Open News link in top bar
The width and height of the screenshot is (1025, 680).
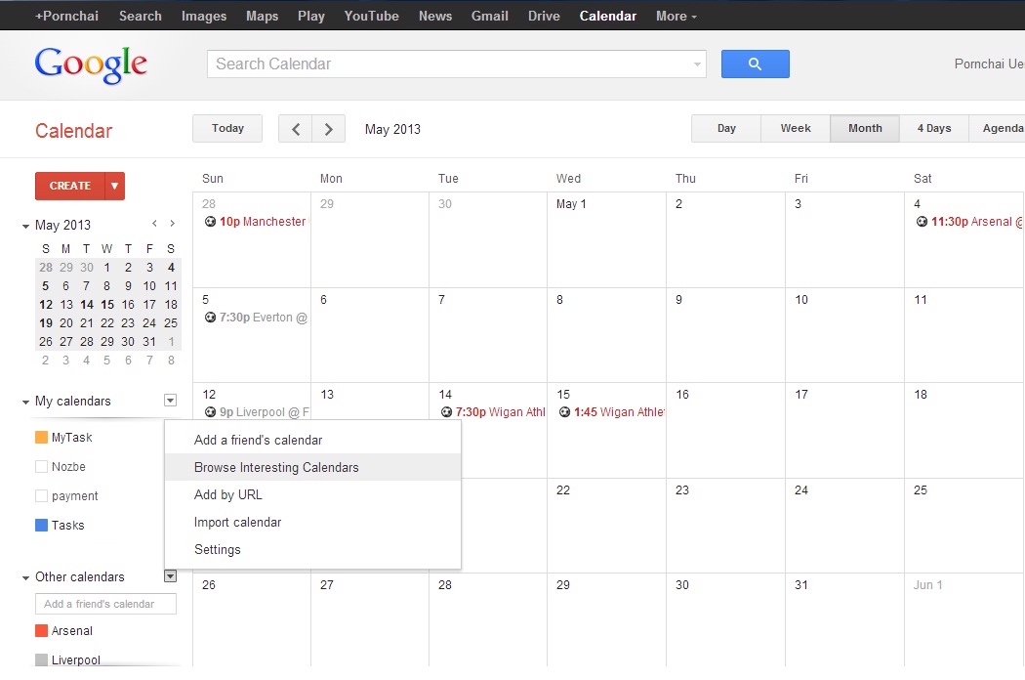(435, 16)
